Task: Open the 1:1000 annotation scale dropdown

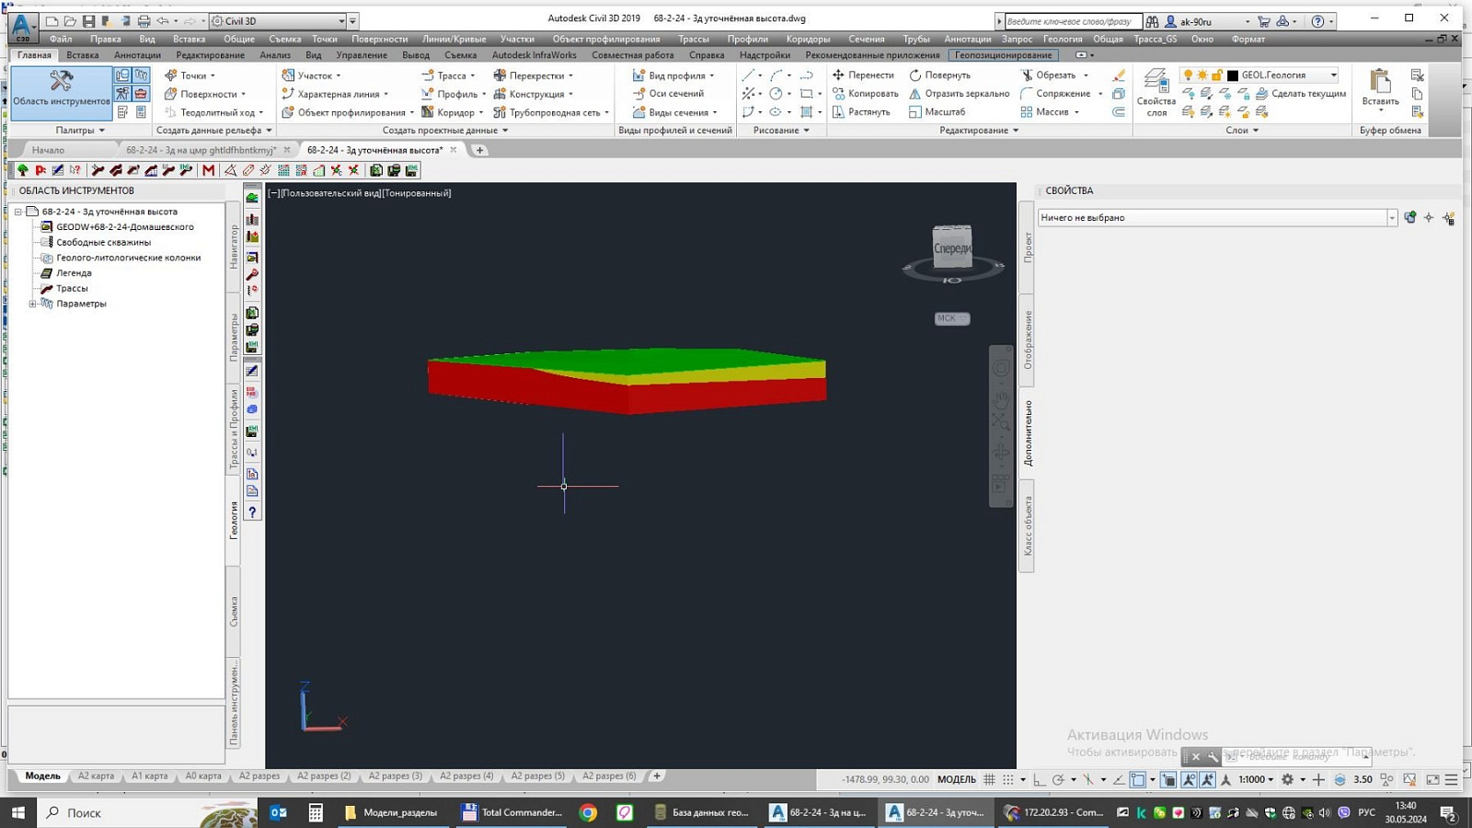Action: (1256, 779)
